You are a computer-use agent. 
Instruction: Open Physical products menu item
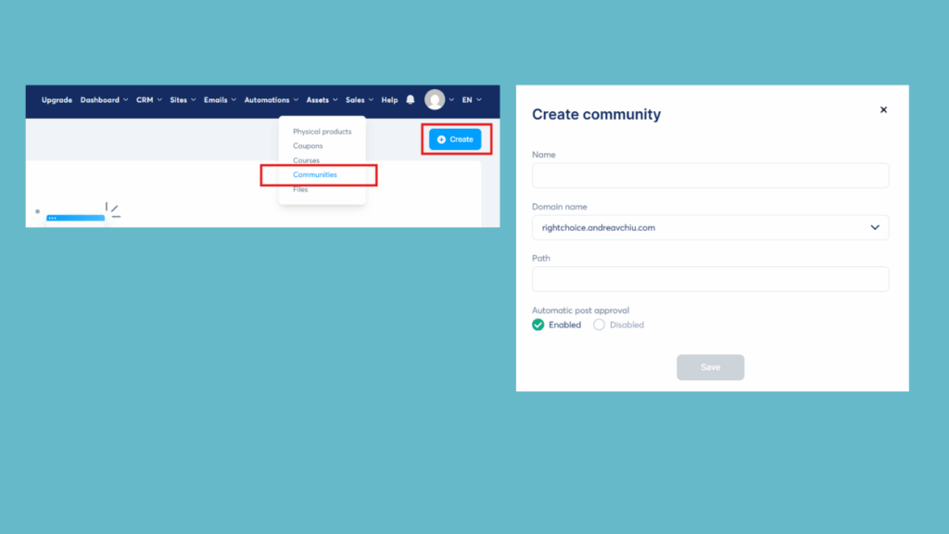click(x=322, y=131)
